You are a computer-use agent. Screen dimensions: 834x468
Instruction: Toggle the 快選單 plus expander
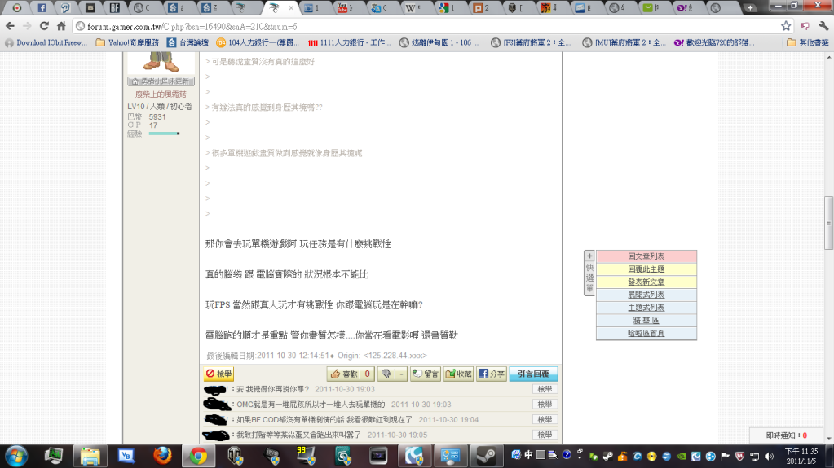(589, 256)
